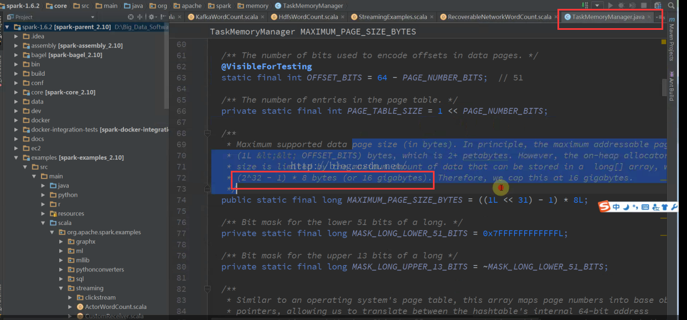Close the StreamingExamples.scala tab
Screen dimensions: 687x320
(431, 17)
